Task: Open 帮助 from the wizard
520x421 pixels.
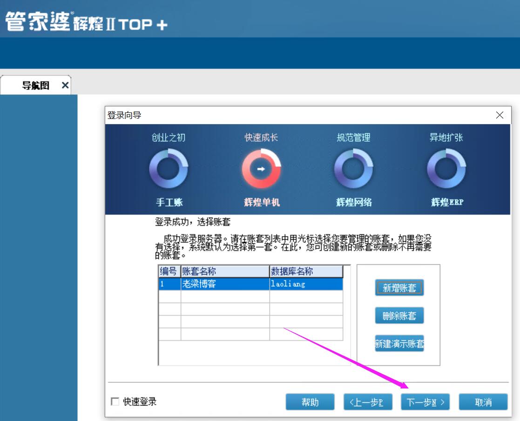Action: 310,402
